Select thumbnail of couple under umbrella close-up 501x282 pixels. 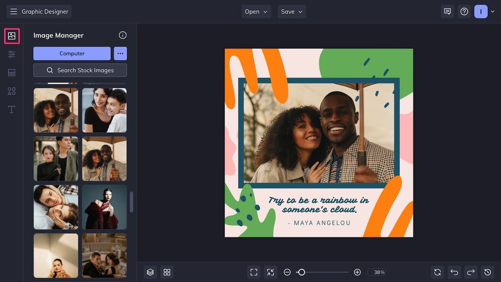click(x=56, y=110)
